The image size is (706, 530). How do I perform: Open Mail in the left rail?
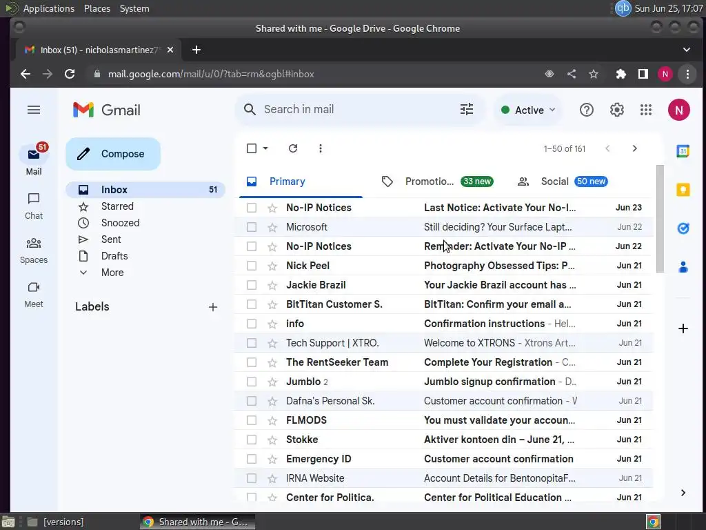tap(34, 160)
